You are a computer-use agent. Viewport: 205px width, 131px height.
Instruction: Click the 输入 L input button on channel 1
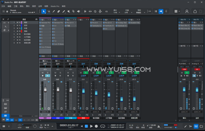(45, 61)
